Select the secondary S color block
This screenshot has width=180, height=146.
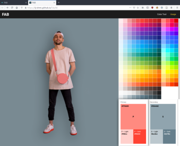click(x=163, y=116)
